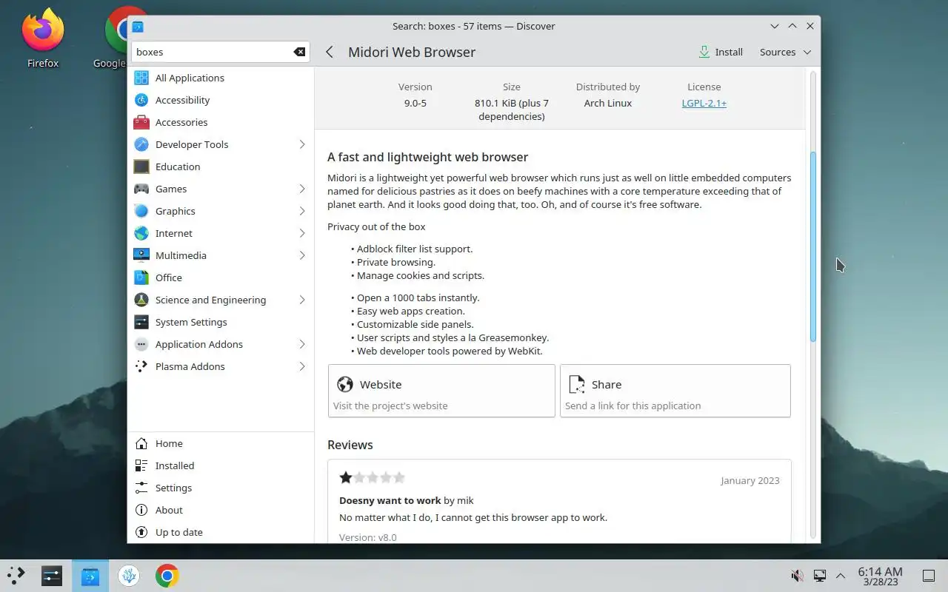Click the All Applications category icon
Viewport: 948px width, 592px height.
coord(141,78)
